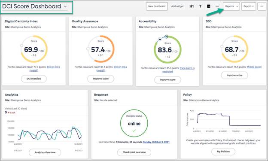The width and height of the screenshot is (268, 161).
Task: Open the three-dots more options menu
Action: (x=262, y=6)
